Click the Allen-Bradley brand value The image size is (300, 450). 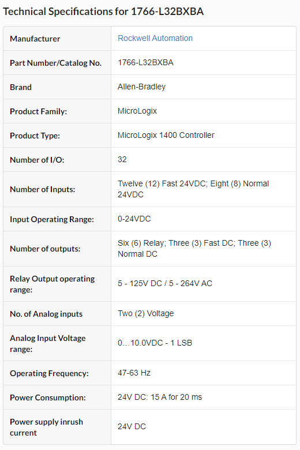(141, 87)
